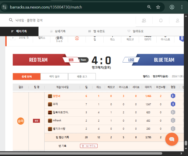Image resolution: width=188 pixels, height=156 pixels.
Task: Open the user profile icon in site header
Action: point(177,20)
